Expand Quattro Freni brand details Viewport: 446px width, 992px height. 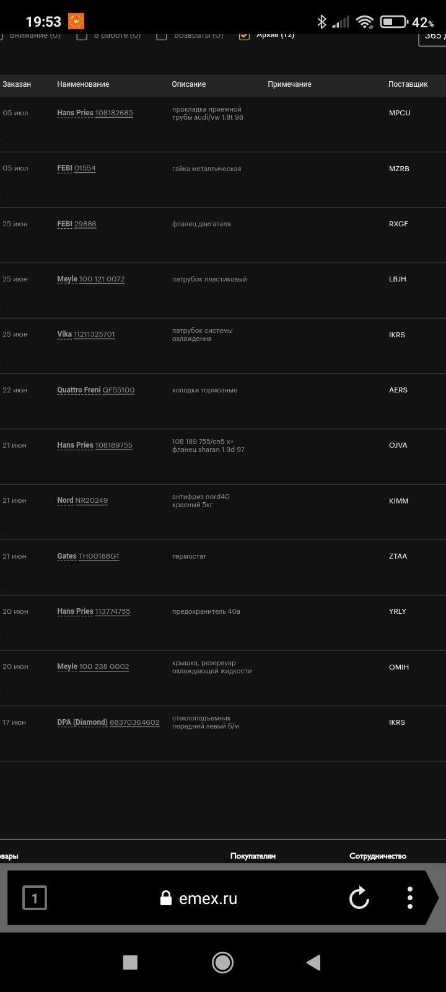point(79,390)
